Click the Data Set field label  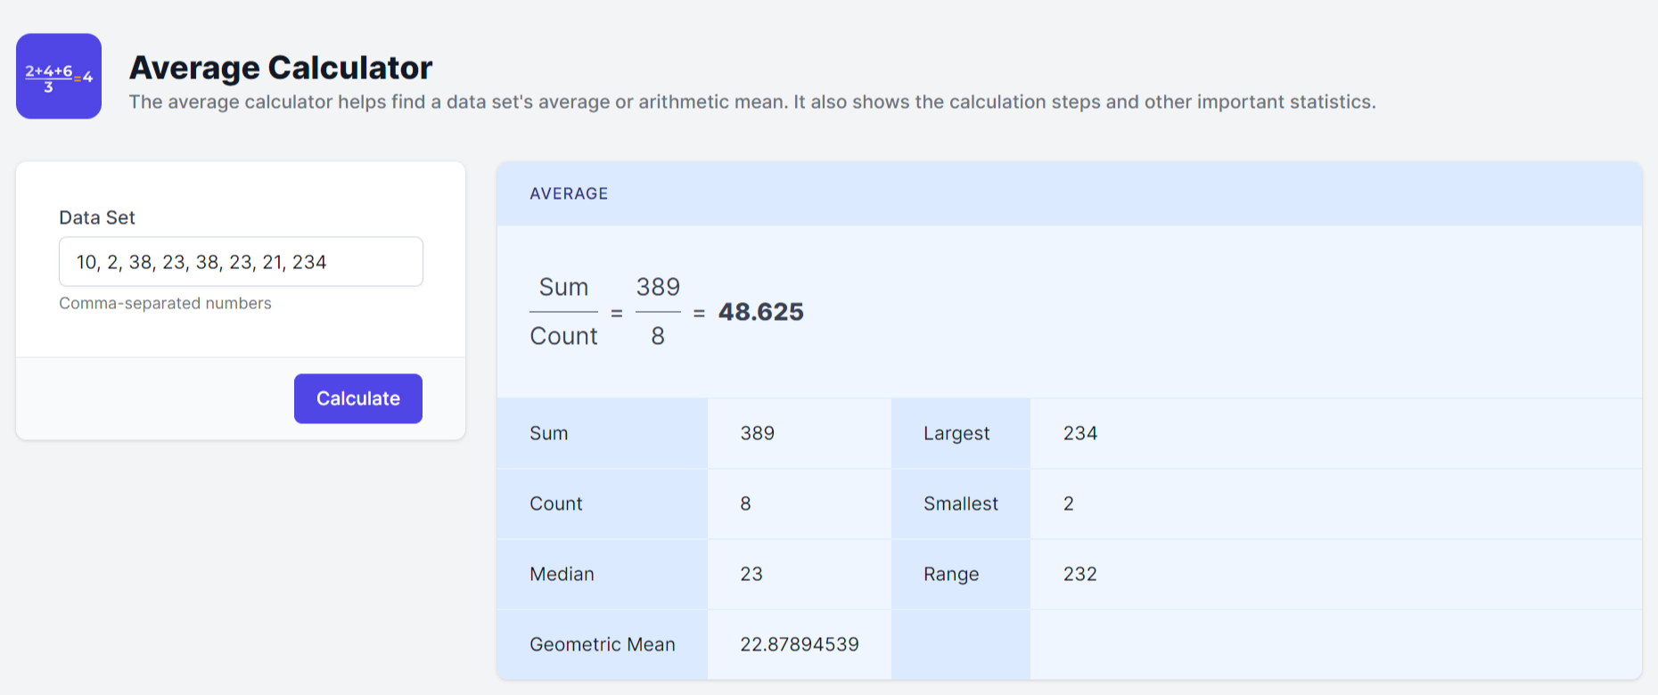tap(97, 218)
